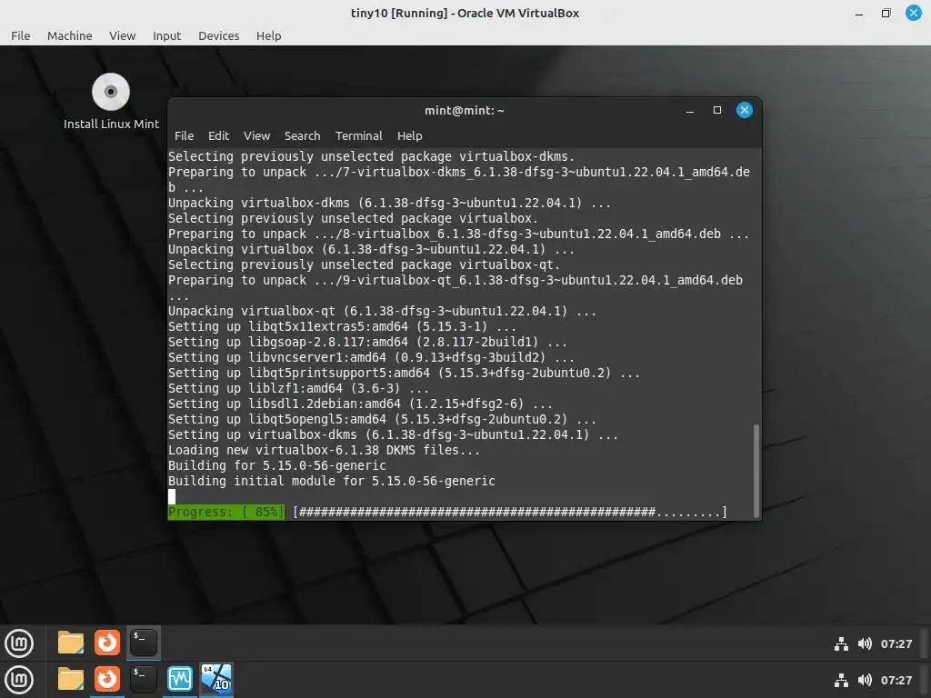Open VirtualBox Devices menu

click(218, 35)
